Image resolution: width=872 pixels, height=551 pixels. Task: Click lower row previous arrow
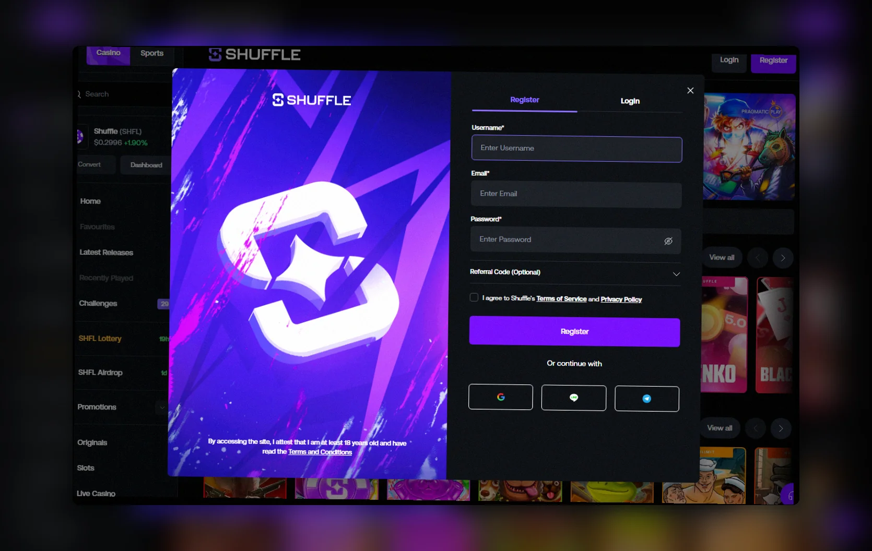click(x=756, y=428)
